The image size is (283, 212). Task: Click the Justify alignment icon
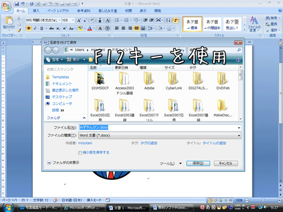136,28
